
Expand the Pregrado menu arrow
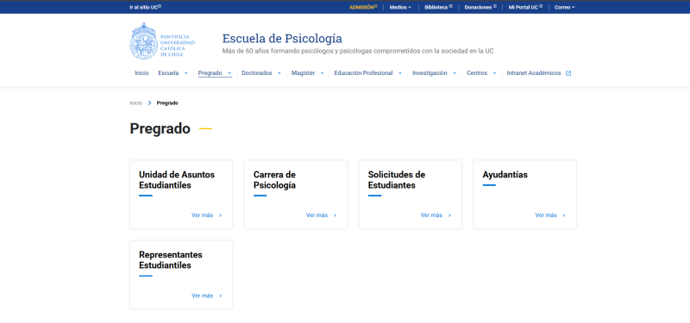click(229, 73)
